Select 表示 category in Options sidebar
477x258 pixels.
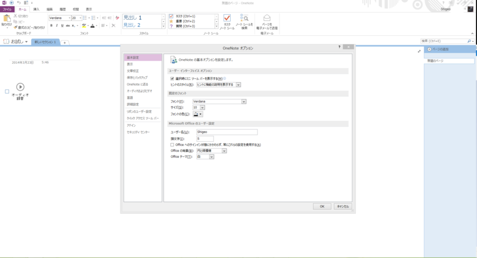click(x=143, y=64)
